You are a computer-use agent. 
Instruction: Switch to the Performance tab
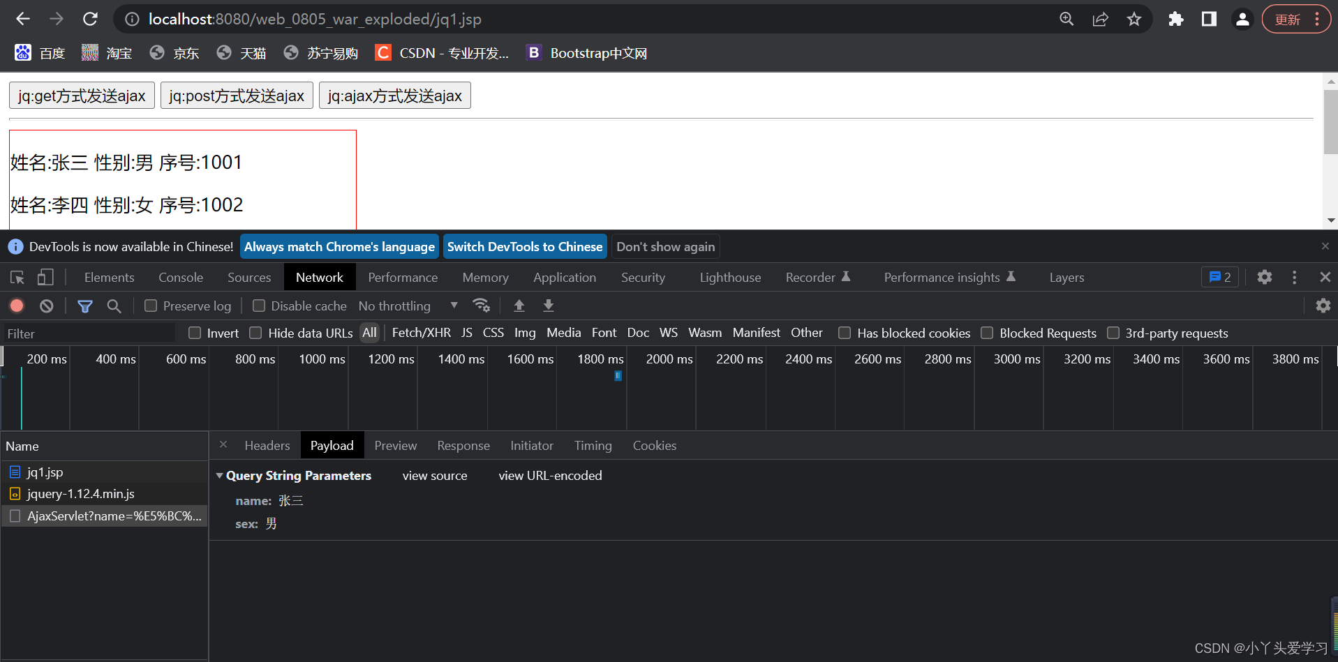click(x=403, y=278)
